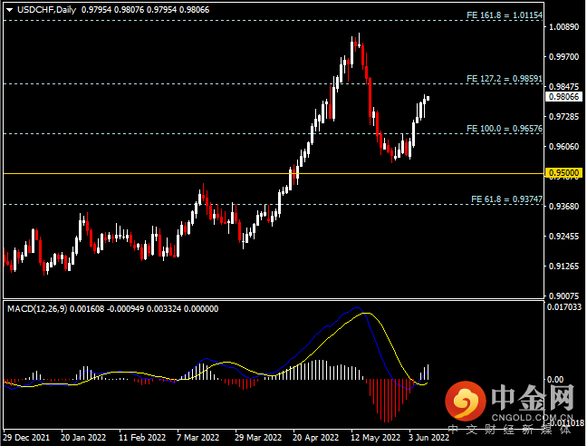Click the MACD 0.00 zero level label

click(x=554, y=380)
